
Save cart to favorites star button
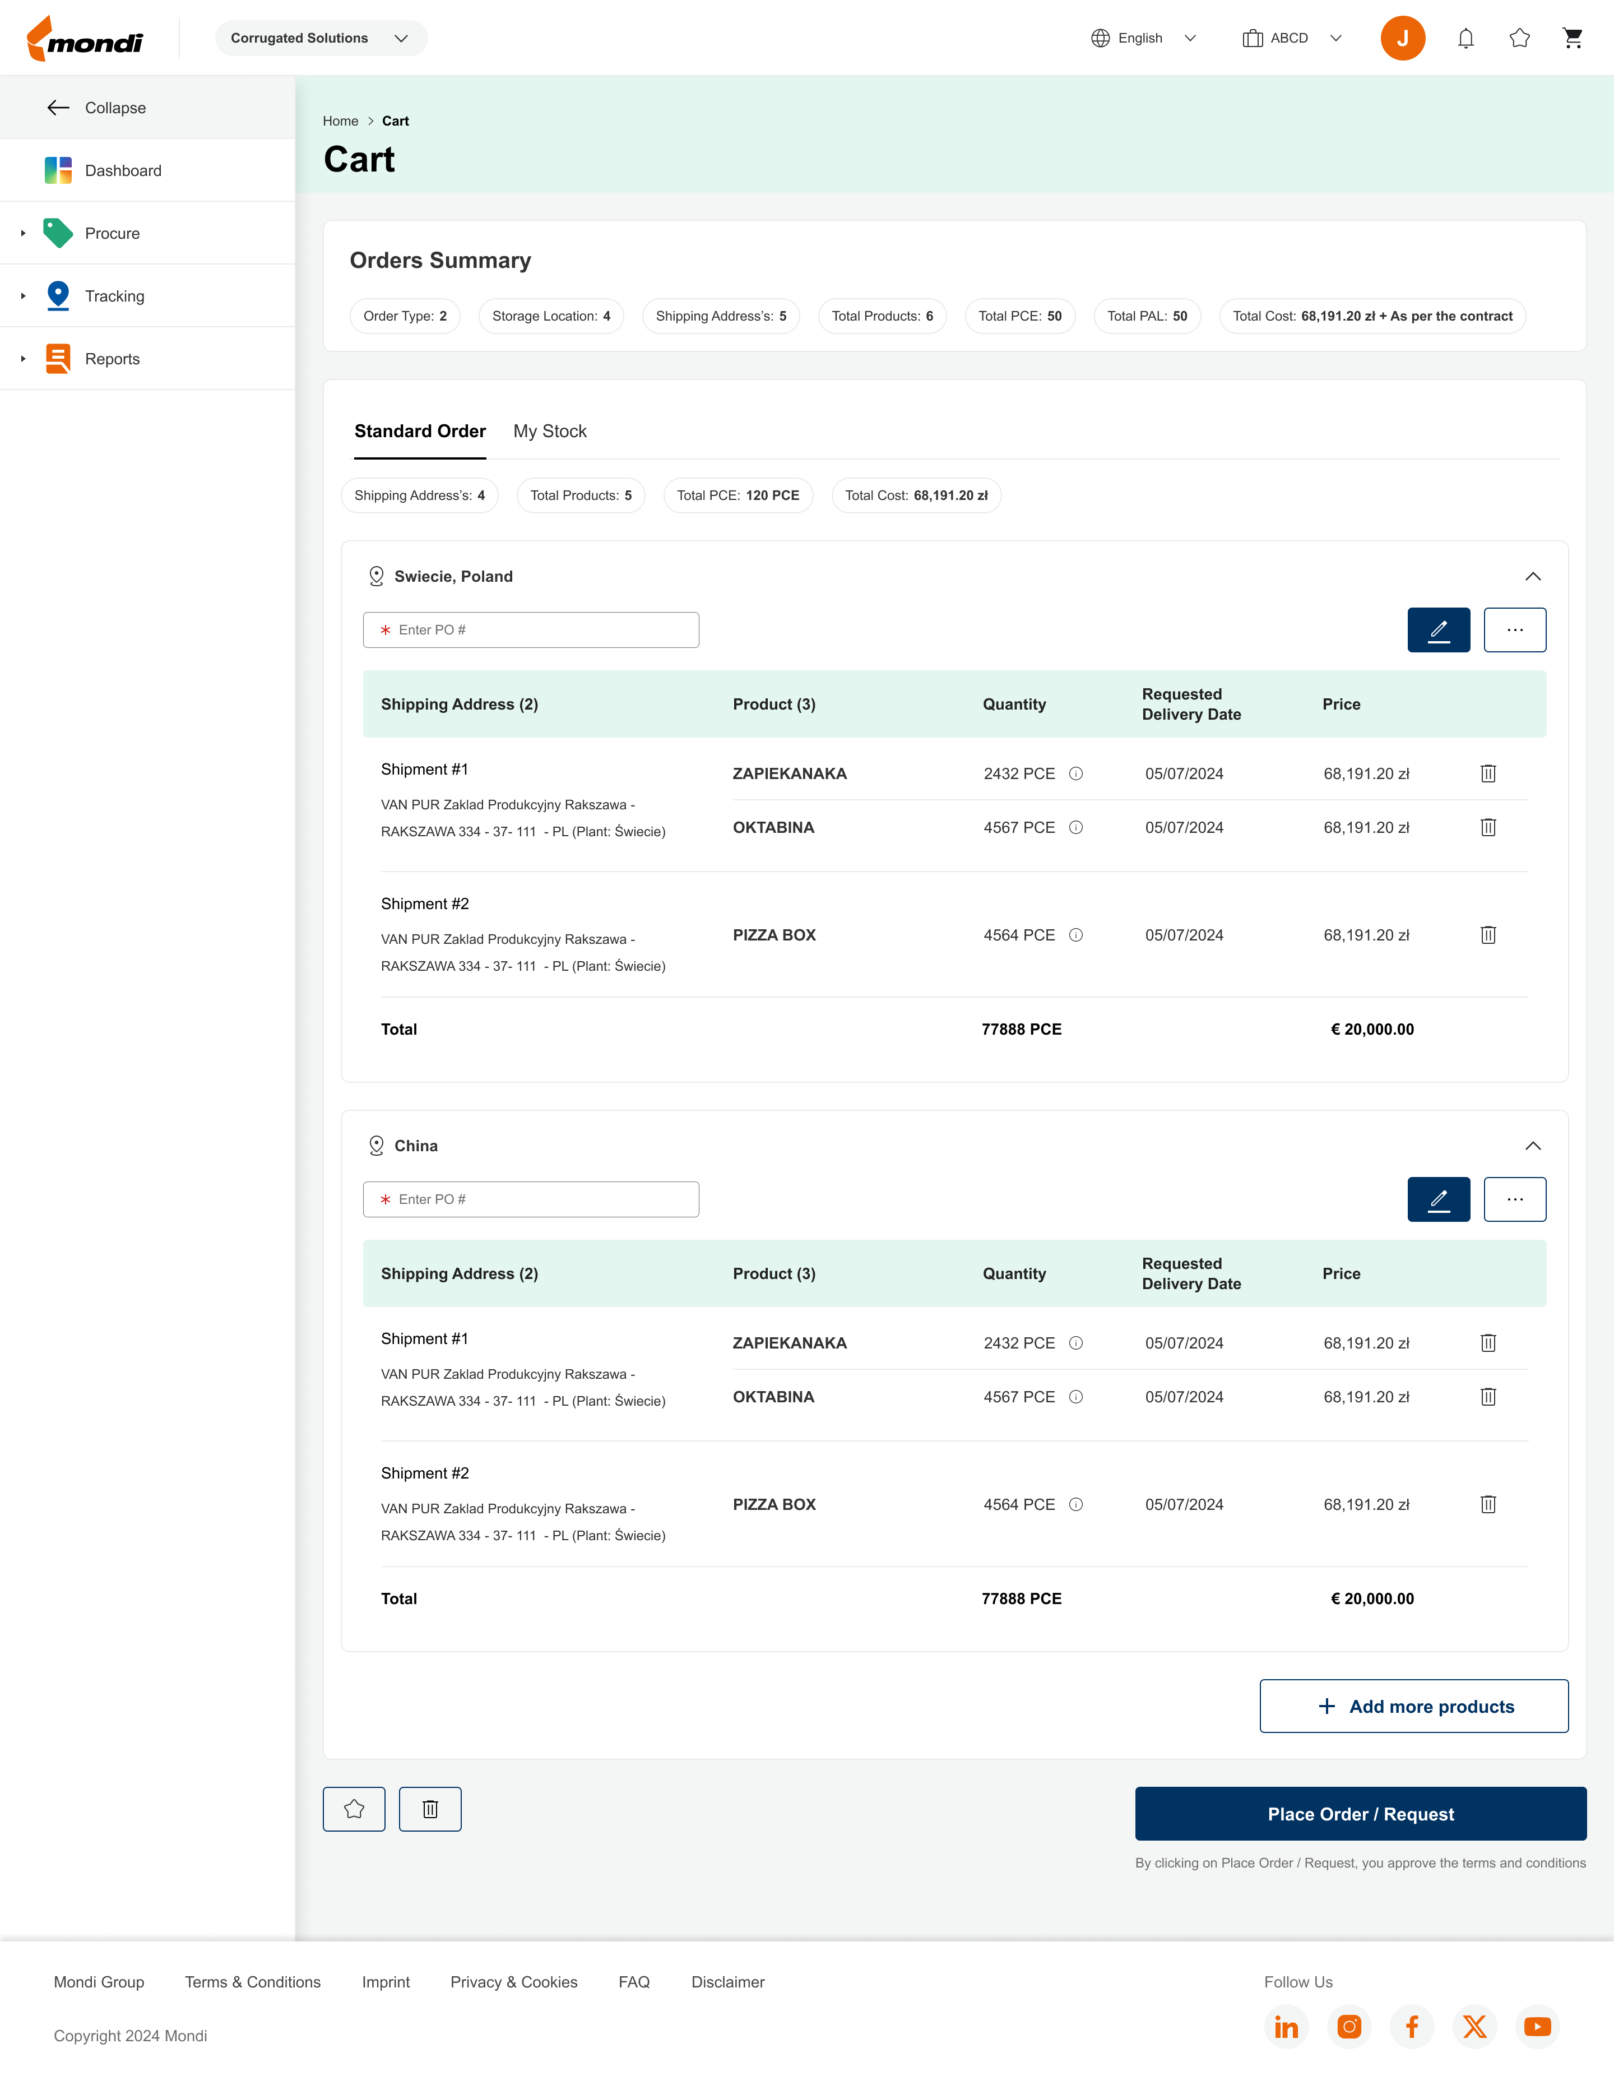click(354, 1809)
